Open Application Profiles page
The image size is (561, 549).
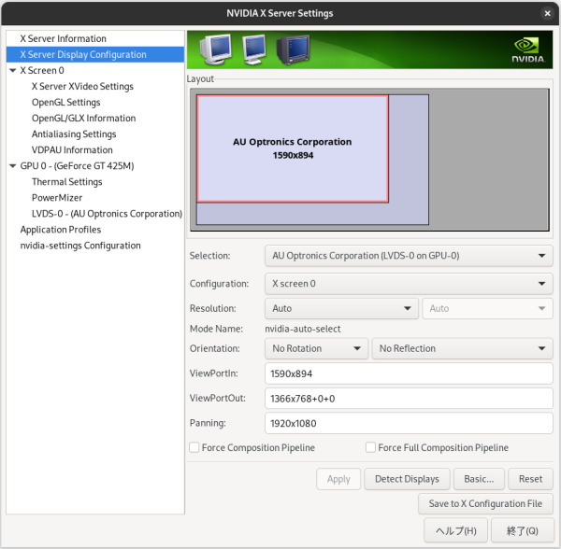point(61,230)
